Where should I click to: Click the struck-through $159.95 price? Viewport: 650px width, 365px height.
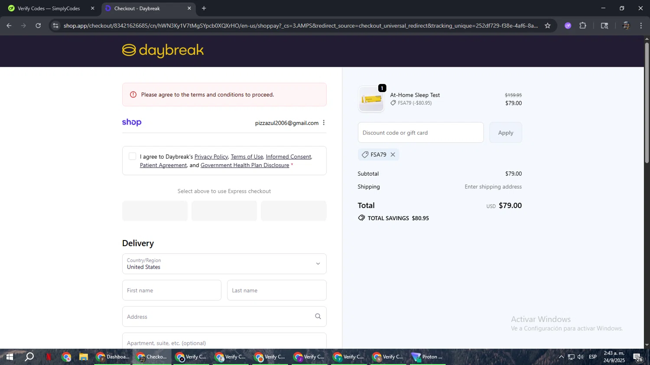click(513, 95)
